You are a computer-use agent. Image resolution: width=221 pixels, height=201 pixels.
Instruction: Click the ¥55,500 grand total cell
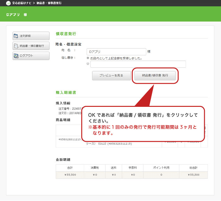193,175
